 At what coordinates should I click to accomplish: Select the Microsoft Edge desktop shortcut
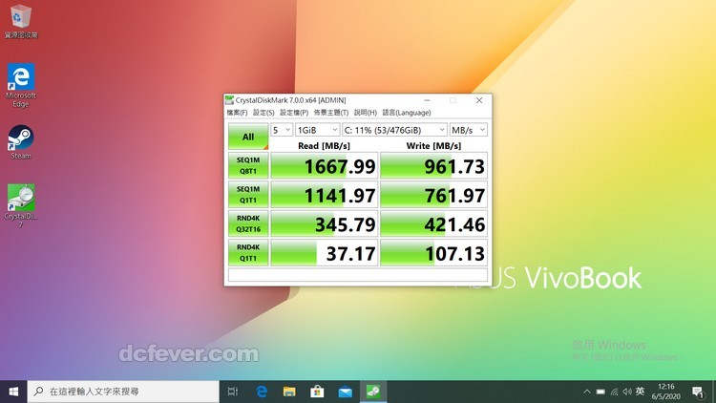tap(21, 85)
